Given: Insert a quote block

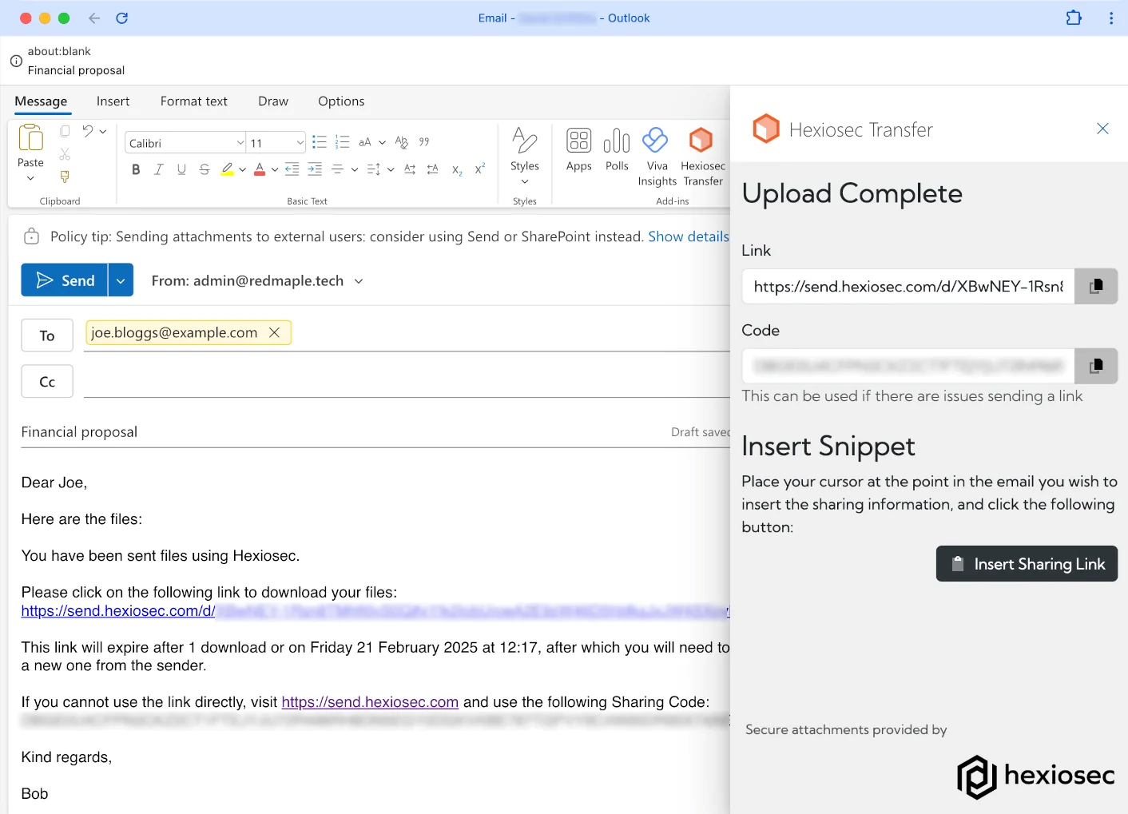Looking at the screenshot, I should [x=424, y=142].
